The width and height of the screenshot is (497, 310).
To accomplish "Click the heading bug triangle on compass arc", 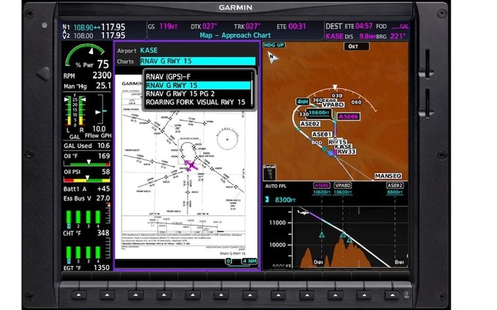I will (x=335, y=87).
